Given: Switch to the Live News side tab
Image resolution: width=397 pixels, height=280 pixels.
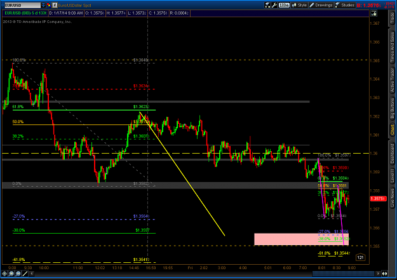Looking at the screenshot, I should [392, 197].
